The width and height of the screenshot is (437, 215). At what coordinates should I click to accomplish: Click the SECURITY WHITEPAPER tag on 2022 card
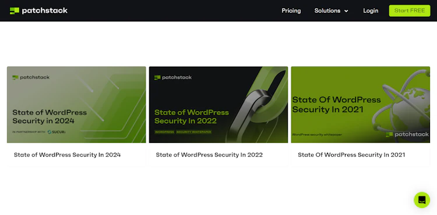tap(193, 132)
